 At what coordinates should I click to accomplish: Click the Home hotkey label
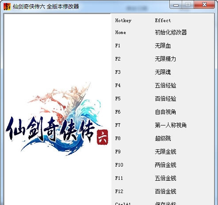(121, 32)
